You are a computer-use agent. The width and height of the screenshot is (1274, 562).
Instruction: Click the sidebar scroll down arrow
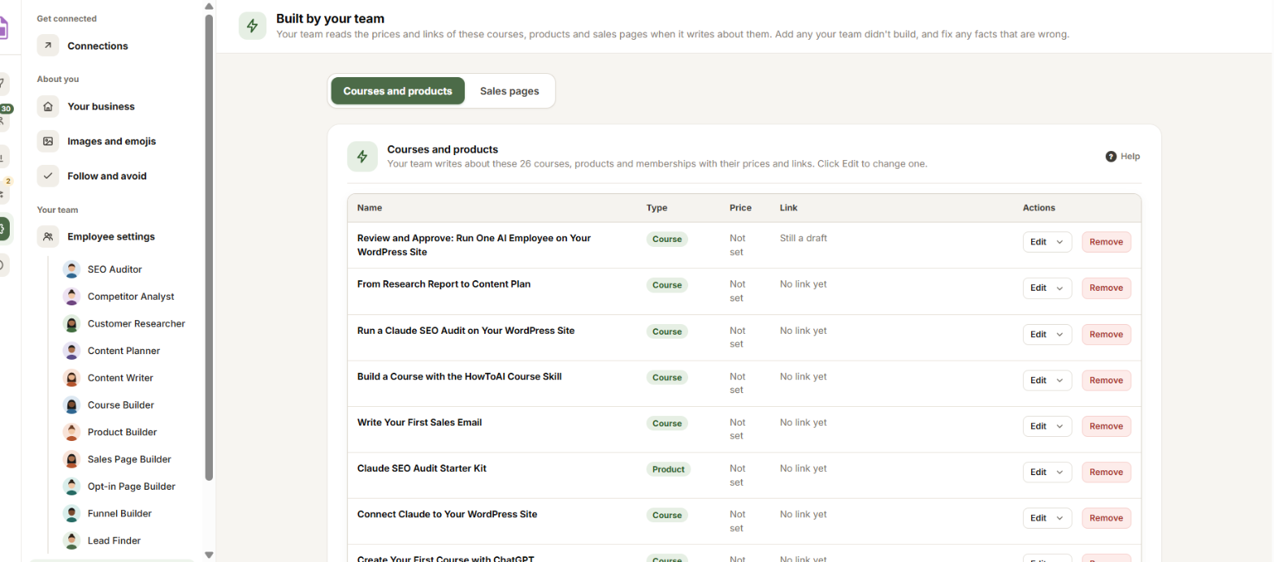click(209, 556)
